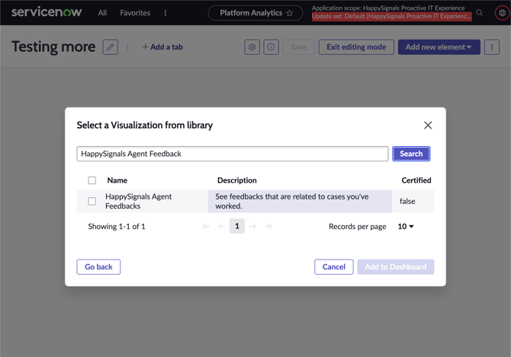Click the Certified column header
The image size is (511, 357).
click(x=416, y=180)
